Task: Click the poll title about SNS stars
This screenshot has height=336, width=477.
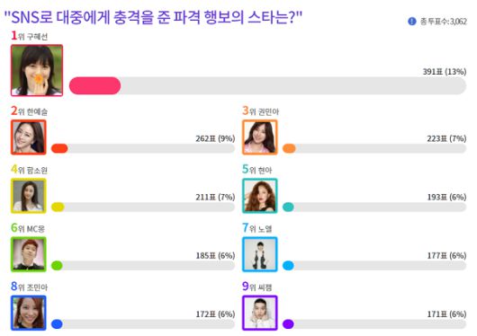Action: click(153, 17)
